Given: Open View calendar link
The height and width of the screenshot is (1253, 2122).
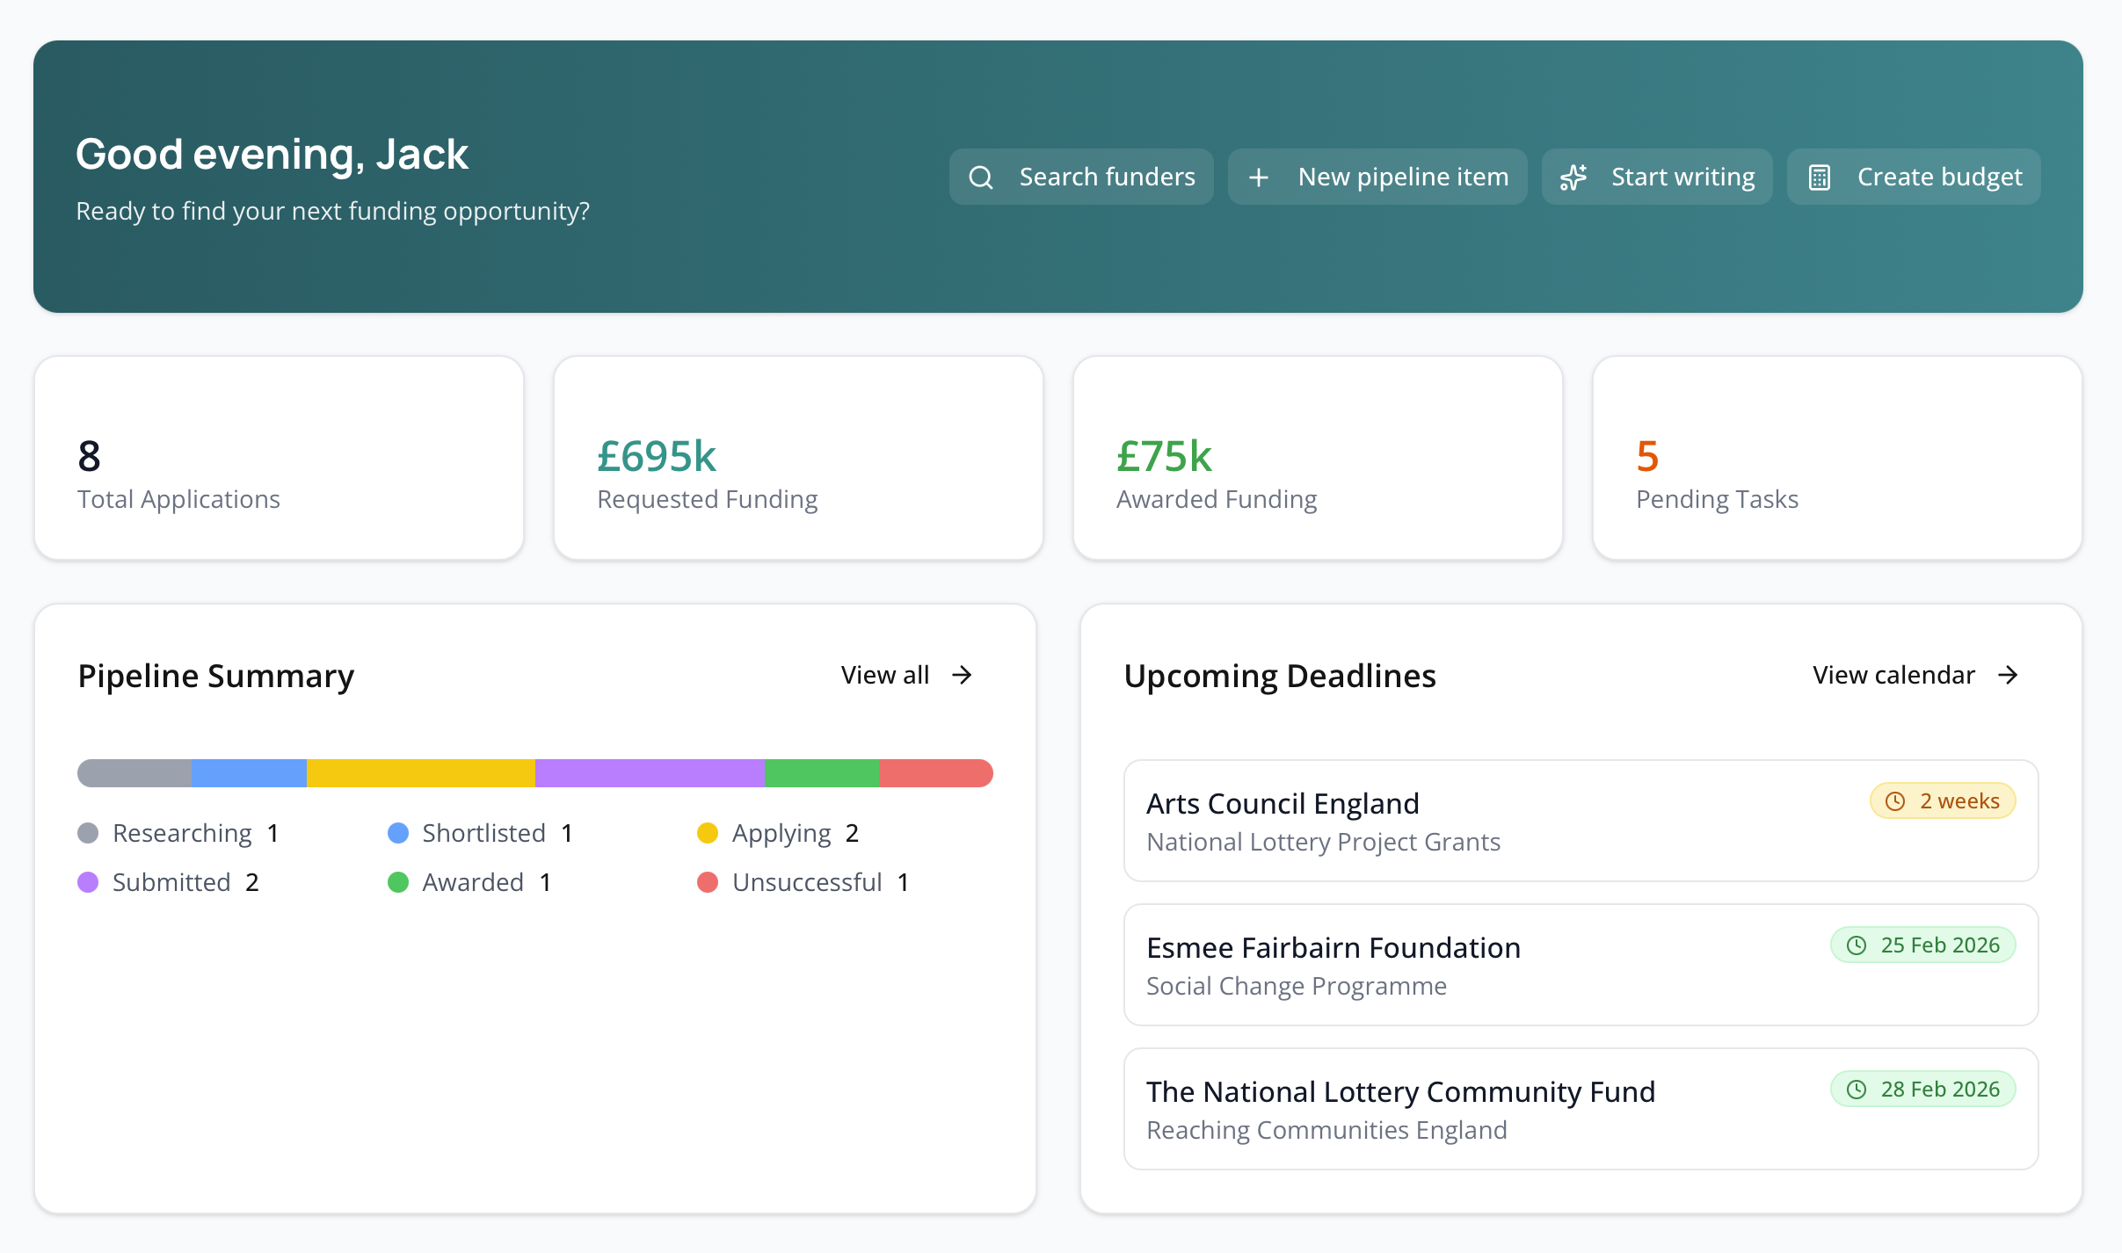Looking at the screenshot, I should pos(1893,675).
